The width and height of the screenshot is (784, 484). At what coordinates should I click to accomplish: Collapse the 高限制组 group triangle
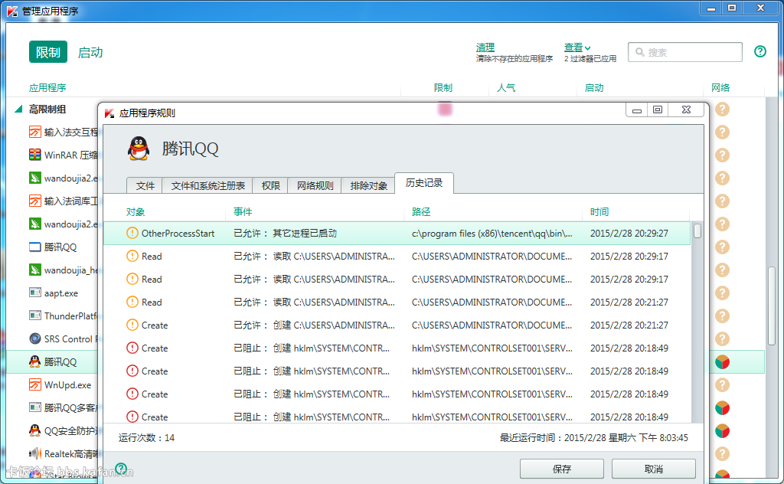(x=18, y=109)
